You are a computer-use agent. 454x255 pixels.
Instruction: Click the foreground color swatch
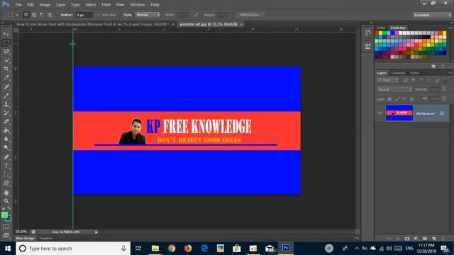point(4,215)
